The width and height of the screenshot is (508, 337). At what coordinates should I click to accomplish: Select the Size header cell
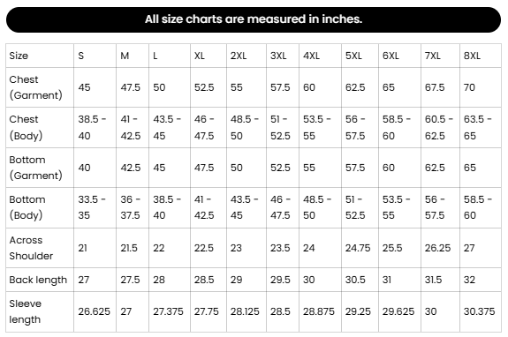(x=40, y=56)
